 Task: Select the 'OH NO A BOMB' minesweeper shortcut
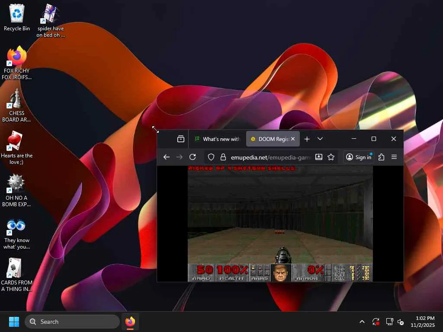pos(17,190)
